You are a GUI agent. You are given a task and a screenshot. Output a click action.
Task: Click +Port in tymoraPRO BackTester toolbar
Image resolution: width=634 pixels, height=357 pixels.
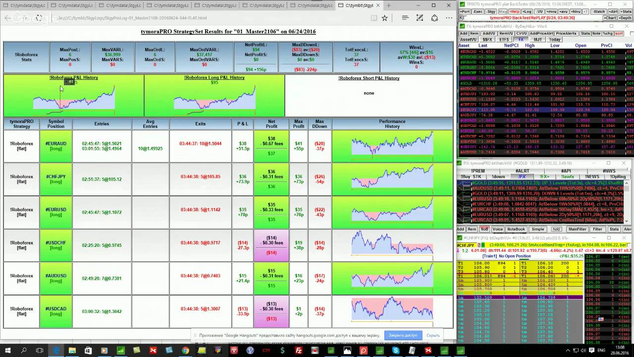465,11
